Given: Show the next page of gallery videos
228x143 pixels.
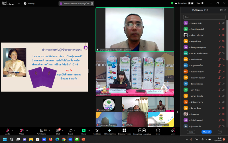Looking at the screenshot, I should tap(177, 112).
